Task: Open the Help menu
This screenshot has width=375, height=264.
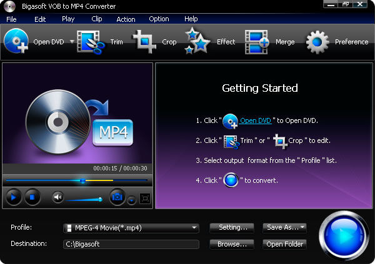Action: [x=191, y=19]
